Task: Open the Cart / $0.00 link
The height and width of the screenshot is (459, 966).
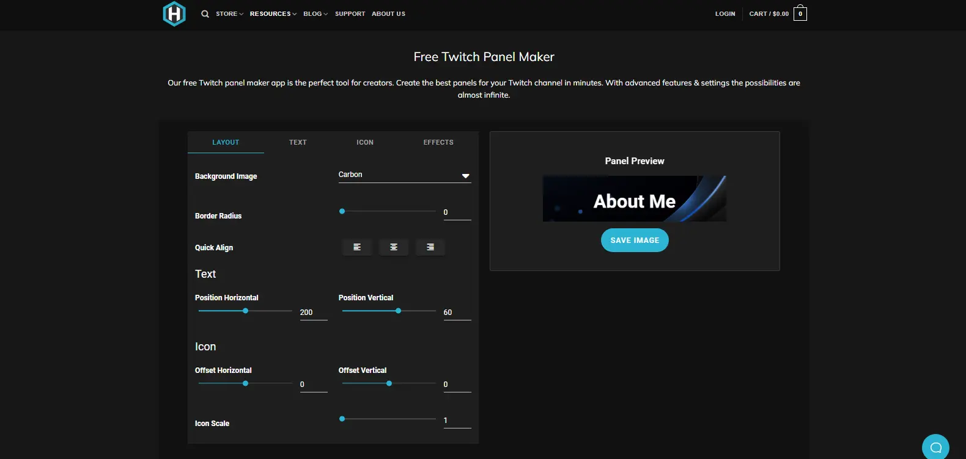Action: click(769, 14)
